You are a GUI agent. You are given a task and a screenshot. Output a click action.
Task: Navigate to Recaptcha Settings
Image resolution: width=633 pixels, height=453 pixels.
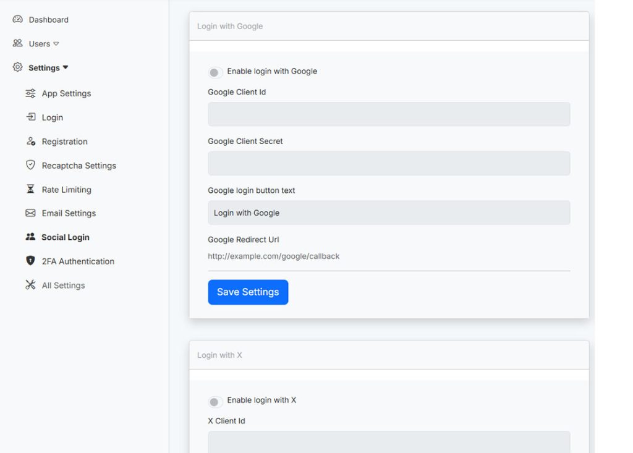point(79,166)
